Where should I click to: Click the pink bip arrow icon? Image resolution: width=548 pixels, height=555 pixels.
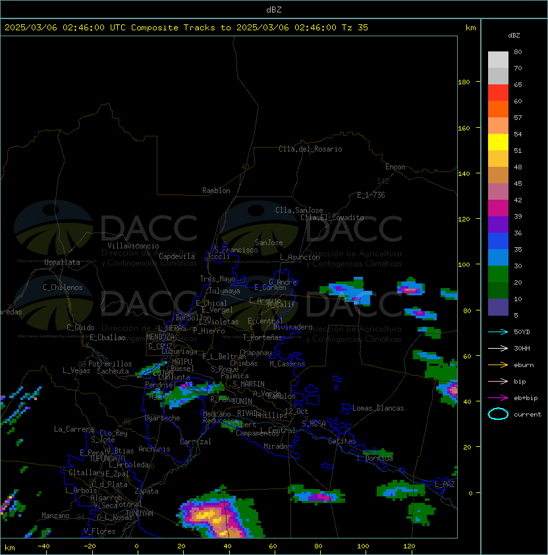pyautogui.click(x=498, y=381)
